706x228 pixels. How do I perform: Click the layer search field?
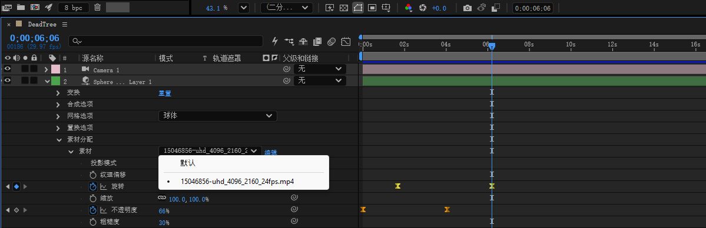point(165,41)
